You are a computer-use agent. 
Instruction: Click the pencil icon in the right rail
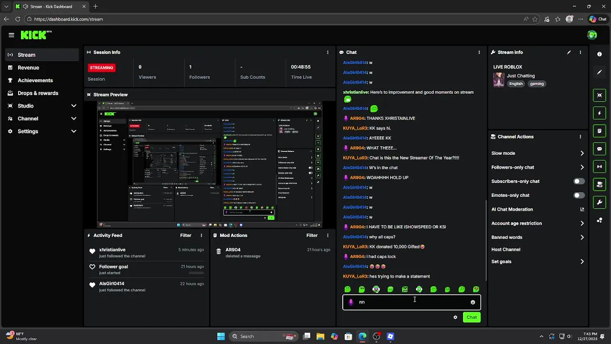click(600, 72)
